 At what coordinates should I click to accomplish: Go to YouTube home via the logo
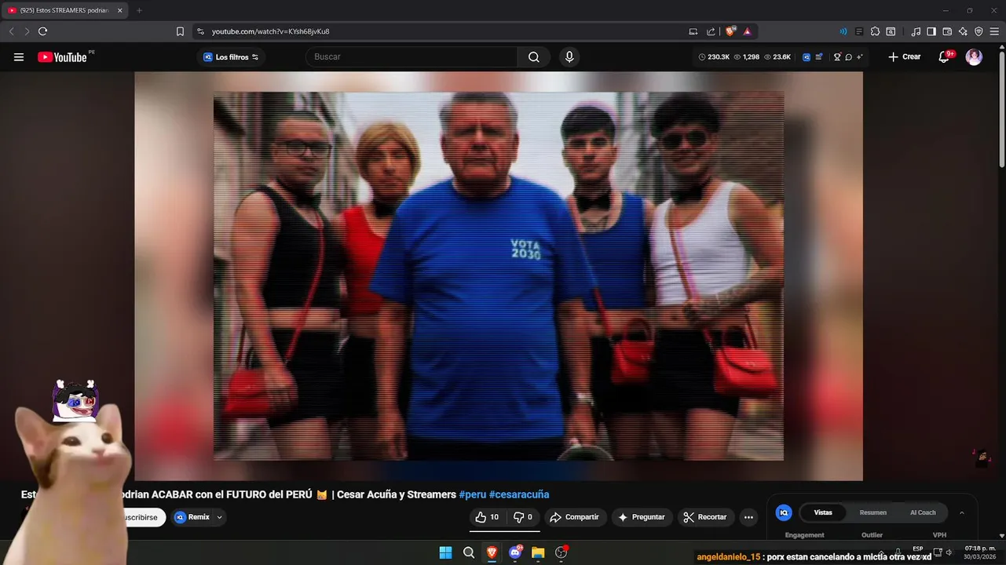pyautogui.click(x=62, y=56)
